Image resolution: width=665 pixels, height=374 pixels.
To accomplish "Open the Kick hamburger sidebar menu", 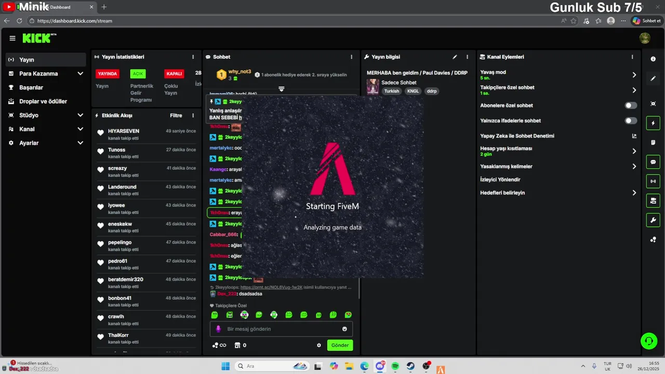I will coord(12,38).
